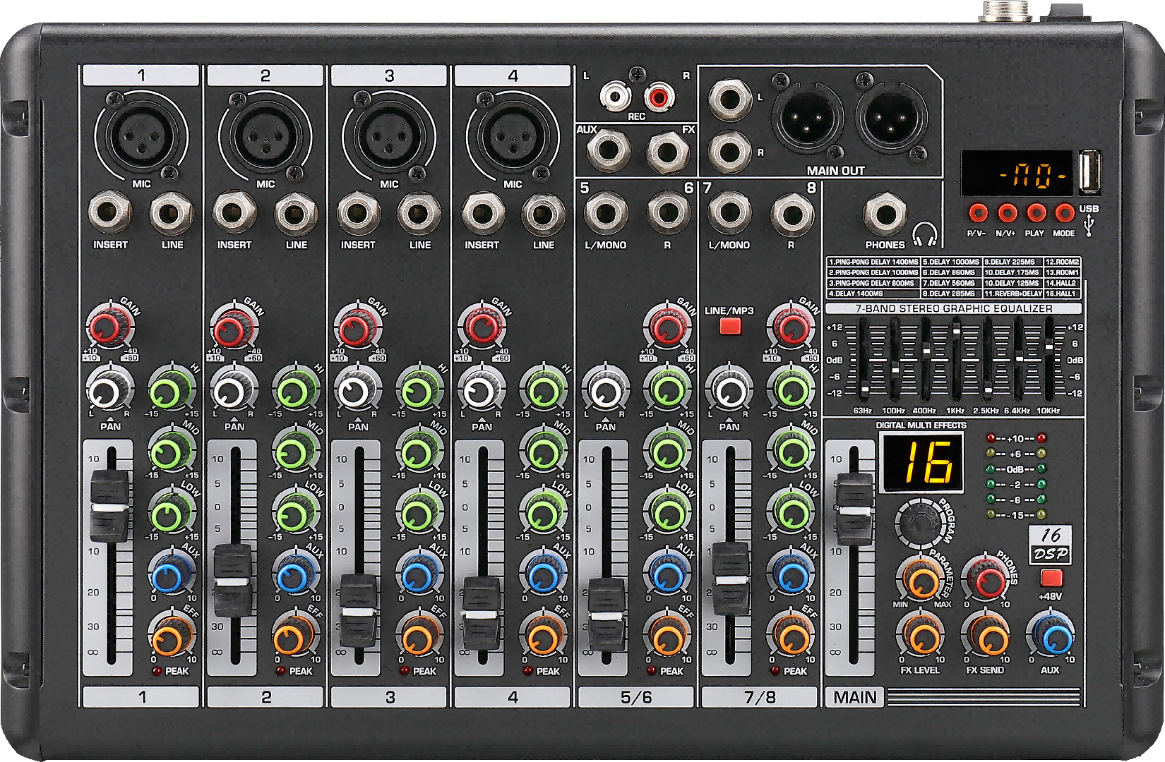The height and width of the screenshot is (762, 1165).
Task: Click the PROGRAM selector knob
Action: [920, 523]
